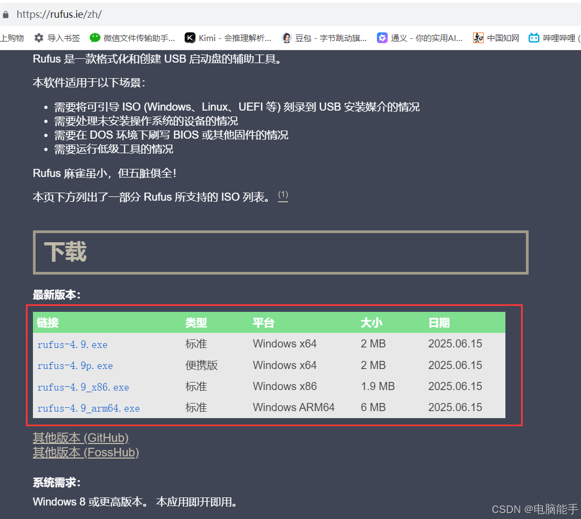Click the 便携版 type cell
Viewport: 581px width, 519px height.
[x=201, y=365]
